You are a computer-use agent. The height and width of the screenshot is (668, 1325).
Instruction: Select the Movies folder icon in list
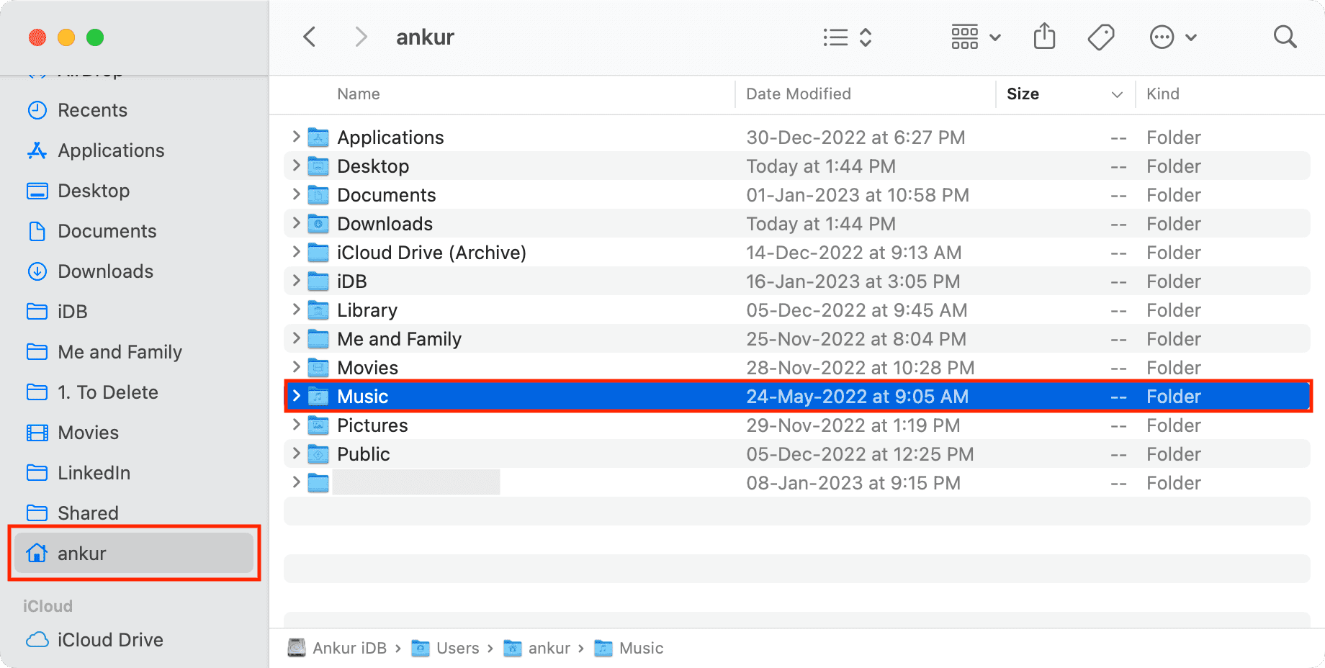318,367
